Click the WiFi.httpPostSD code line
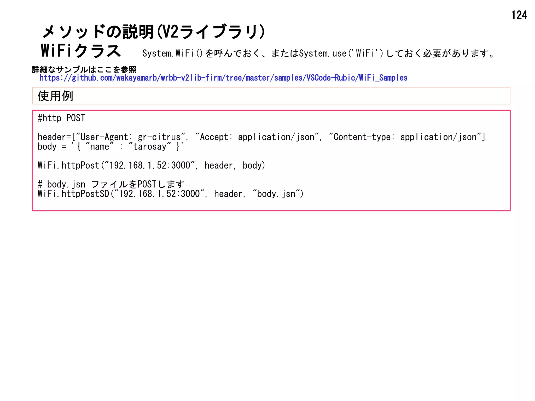 click(x=171, y=194)
